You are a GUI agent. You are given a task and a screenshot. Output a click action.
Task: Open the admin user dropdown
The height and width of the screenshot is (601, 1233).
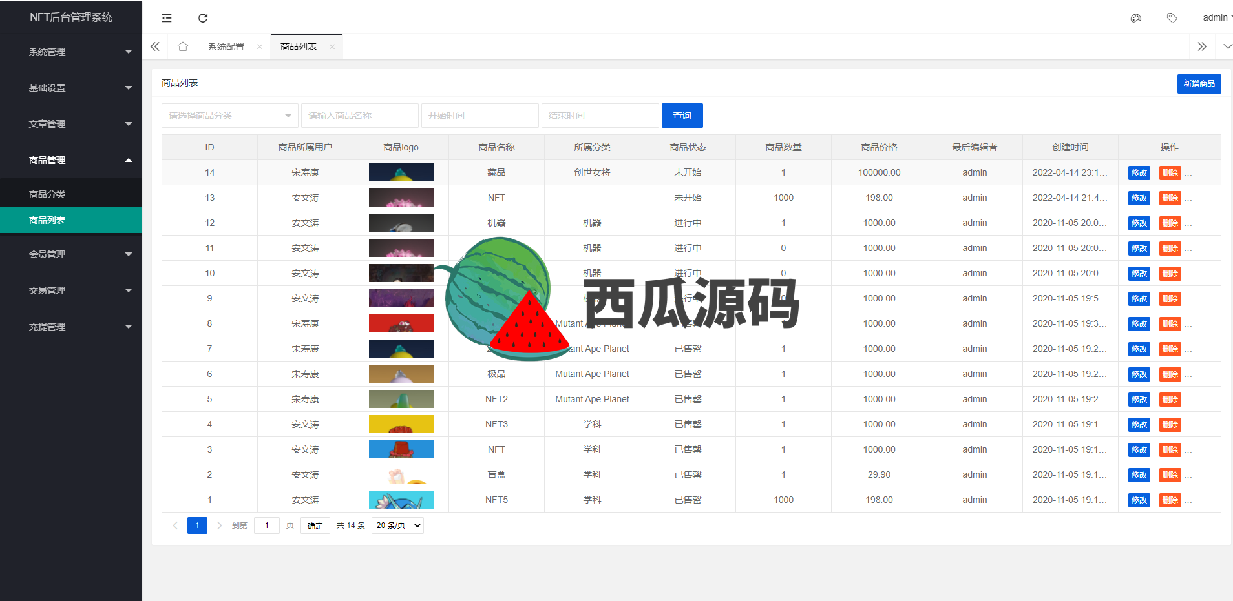point(1217,18)
